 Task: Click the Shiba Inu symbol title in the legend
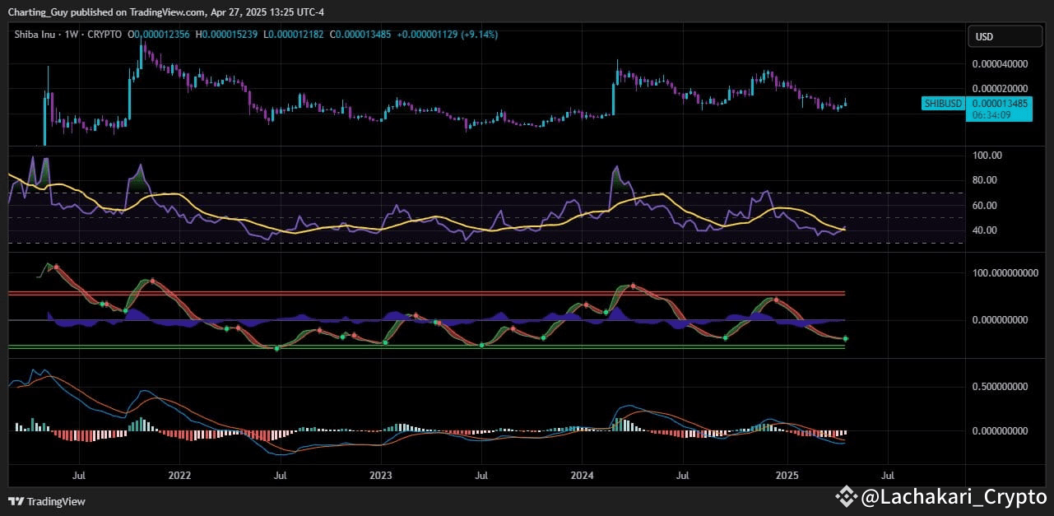35,35
